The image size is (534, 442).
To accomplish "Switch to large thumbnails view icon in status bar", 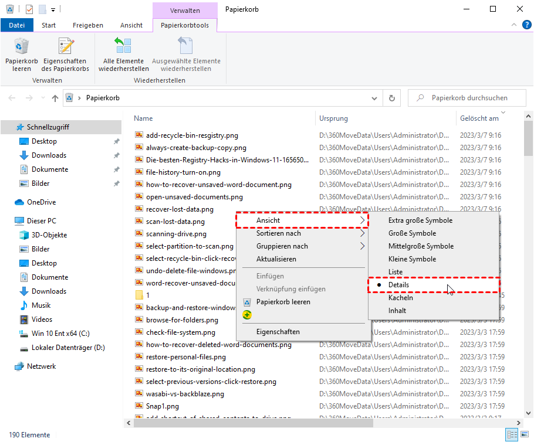I will tap(525, 434).
